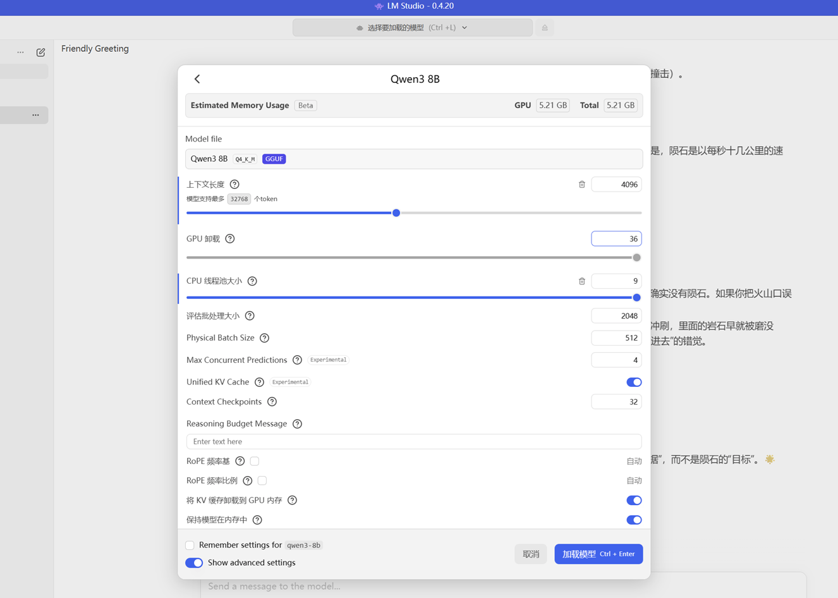Show help for GPU 卸载
The width and height of the screenshot is (838, 598).
pos(230,239)
